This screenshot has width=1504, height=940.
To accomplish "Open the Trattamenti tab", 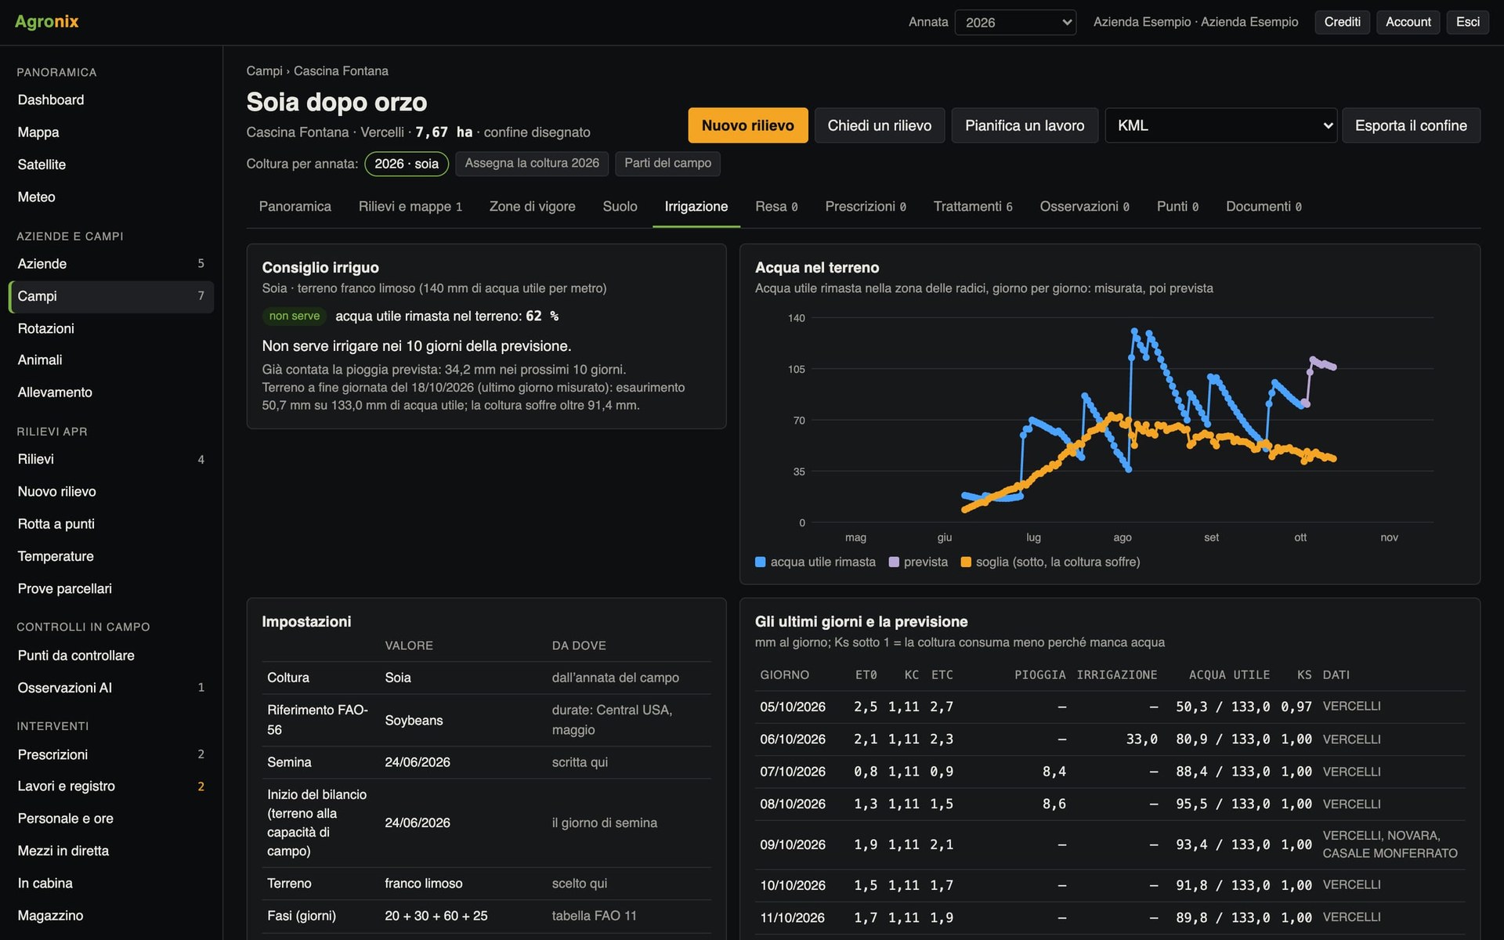I will [972, 206].
